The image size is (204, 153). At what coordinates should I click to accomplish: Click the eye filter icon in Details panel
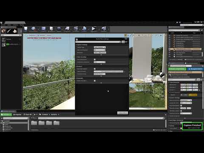pyautogui.click(x=201, y=80)
